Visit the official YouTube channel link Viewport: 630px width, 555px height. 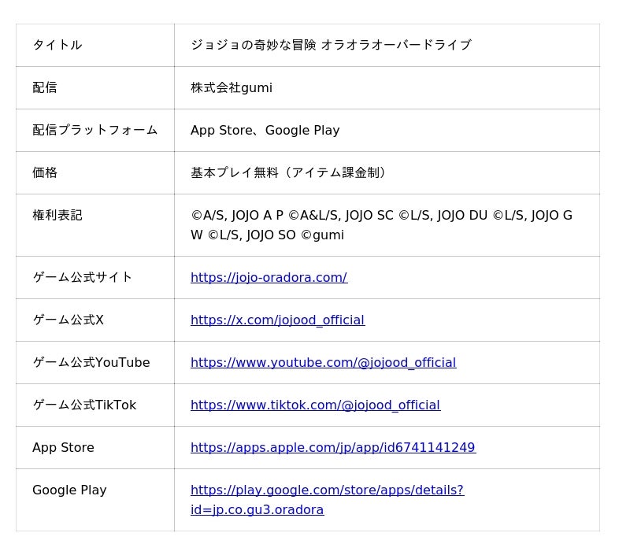coord(323,362)
